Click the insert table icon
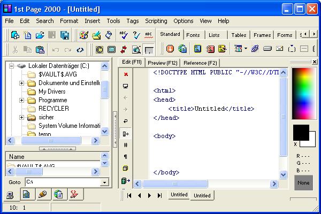This screenshot has width=321, height=214. coord(238,49)
